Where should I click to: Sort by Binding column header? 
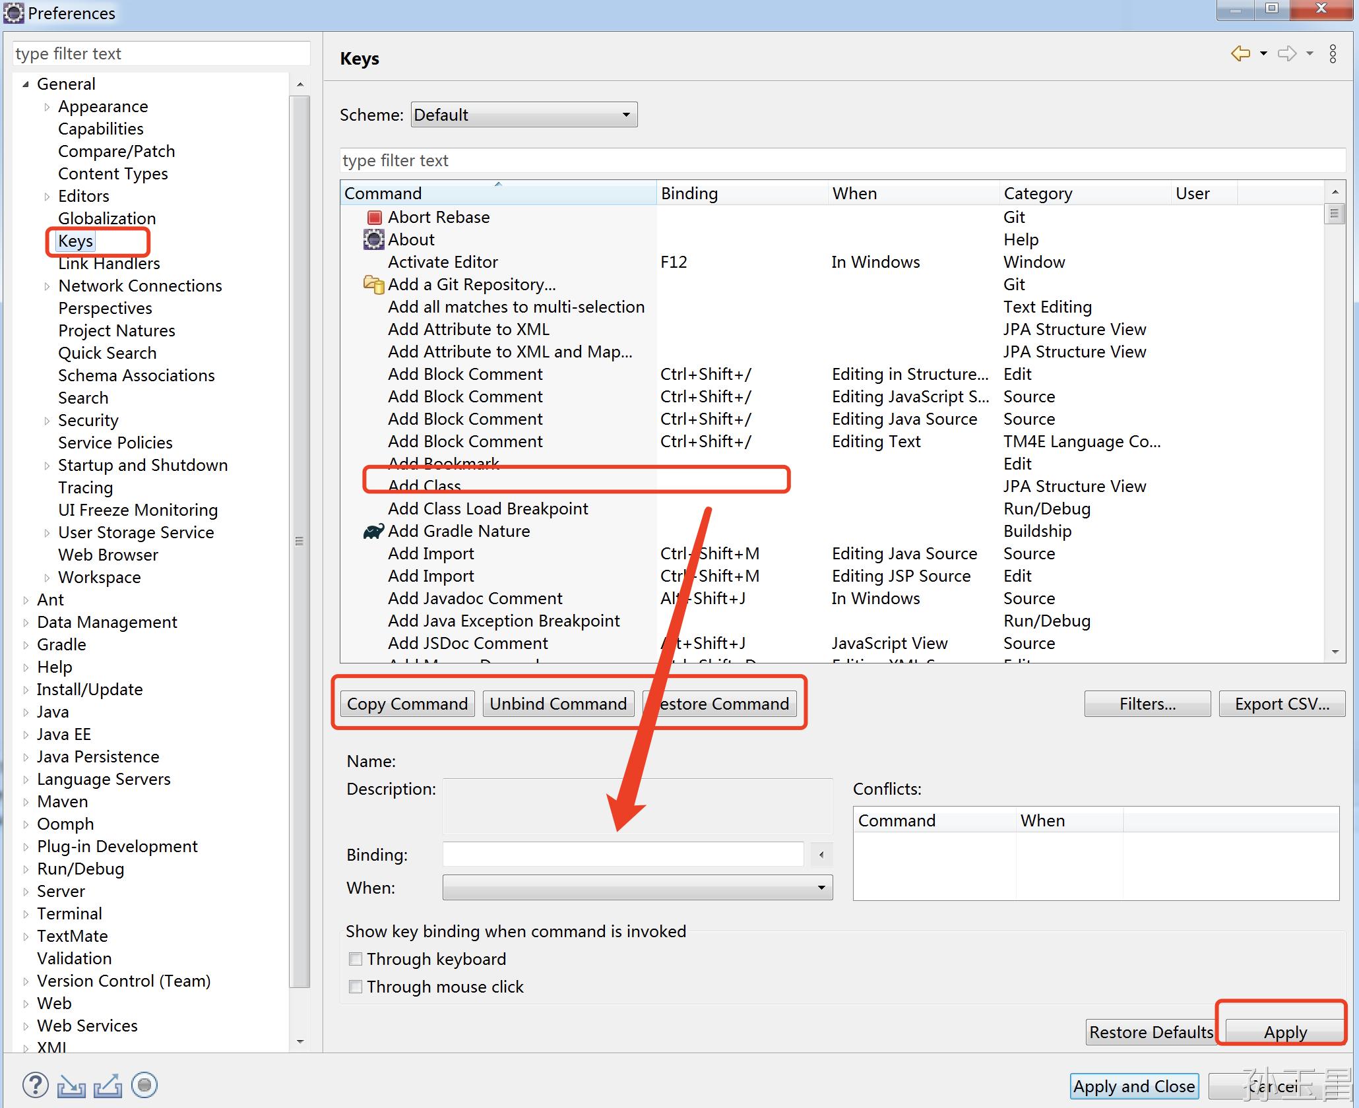[689, 193]
